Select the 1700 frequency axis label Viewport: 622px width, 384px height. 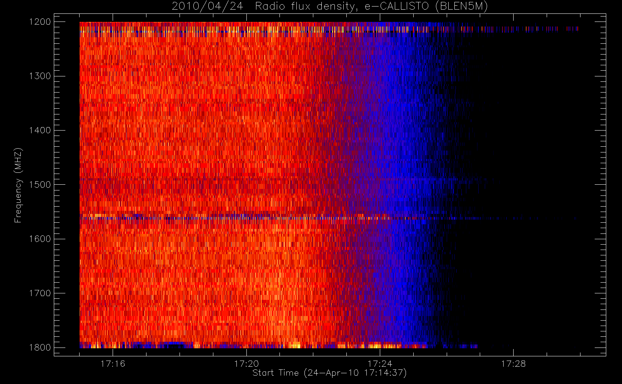tap(40, 293)
